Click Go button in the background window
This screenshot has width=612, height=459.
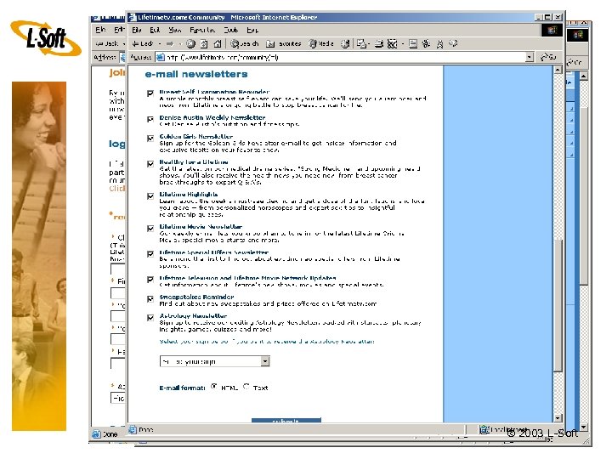(575, 62)
